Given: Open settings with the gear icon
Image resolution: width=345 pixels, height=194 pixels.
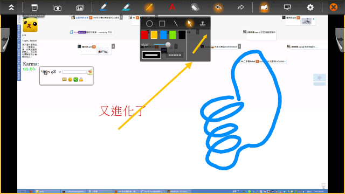Looking at the screenshot, I should (x=310, y=8).
